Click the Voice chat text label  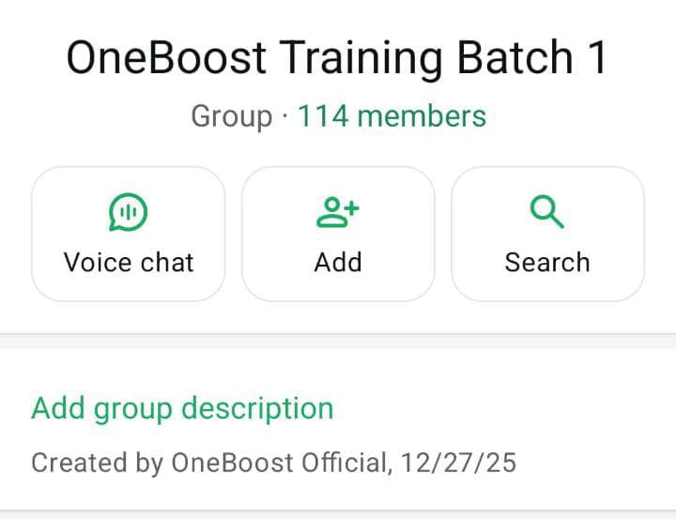click(x=129, y=262)
